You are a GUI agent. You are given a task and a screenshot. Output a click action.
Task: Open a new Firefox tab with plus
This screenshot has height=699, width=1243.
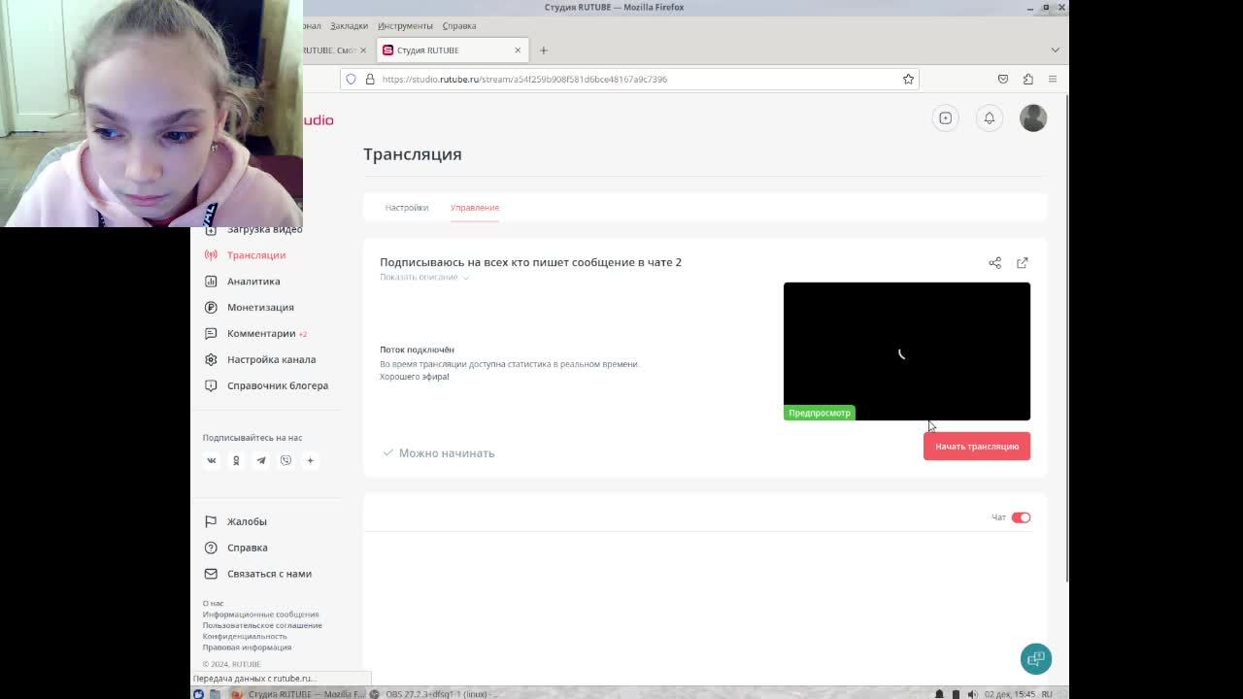click(544, 50)
